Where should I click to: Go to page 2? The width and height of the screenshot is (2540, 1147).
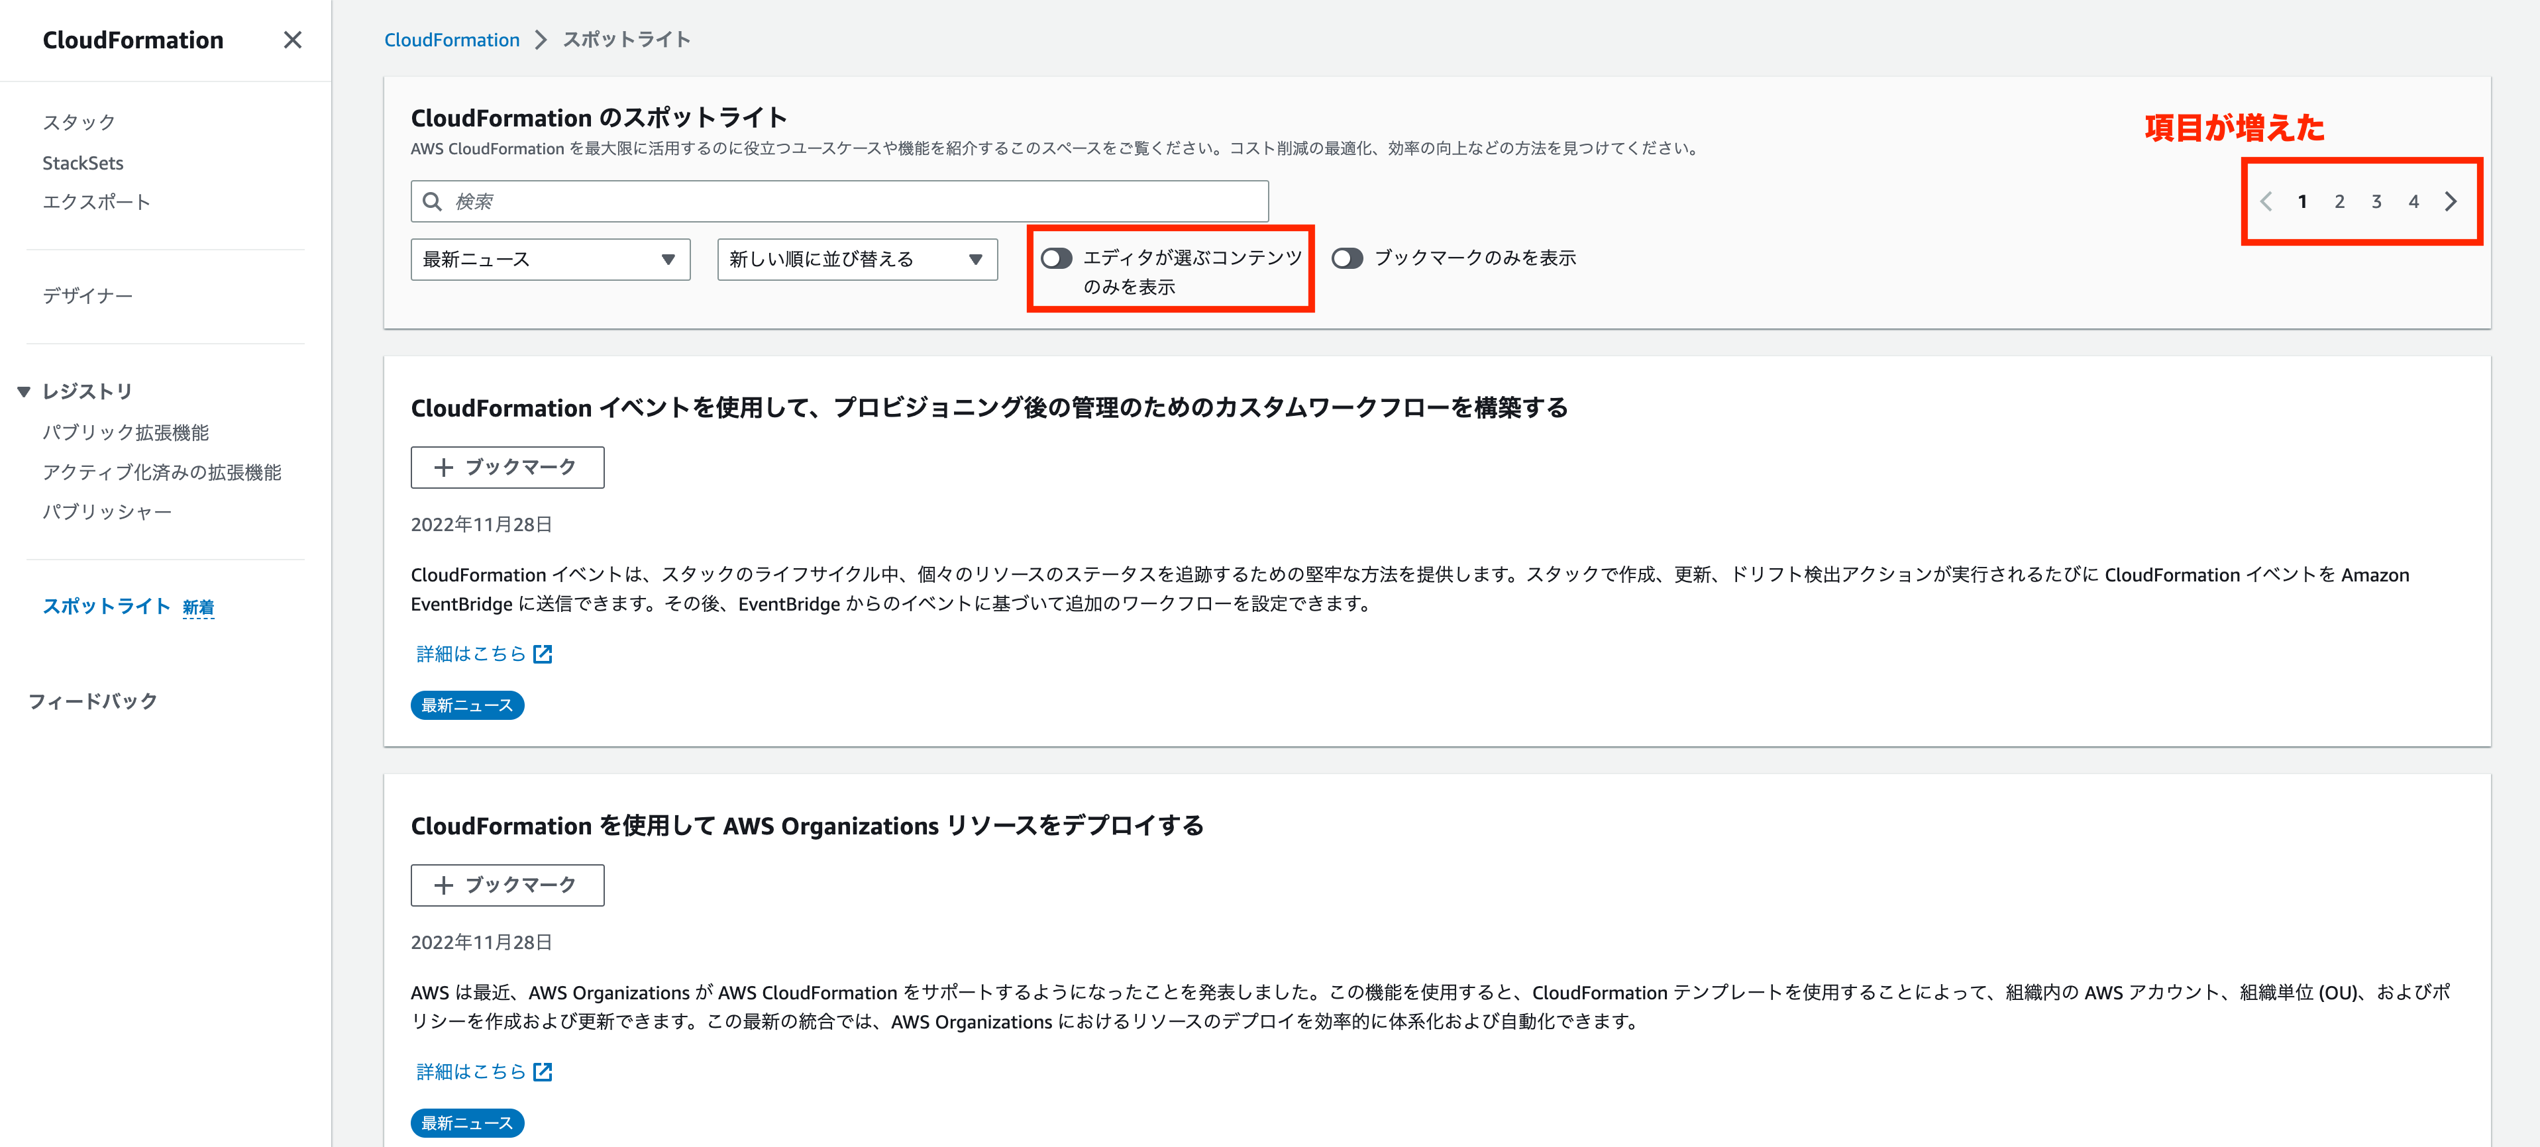pyautogui.click(x=2339, y=202)
